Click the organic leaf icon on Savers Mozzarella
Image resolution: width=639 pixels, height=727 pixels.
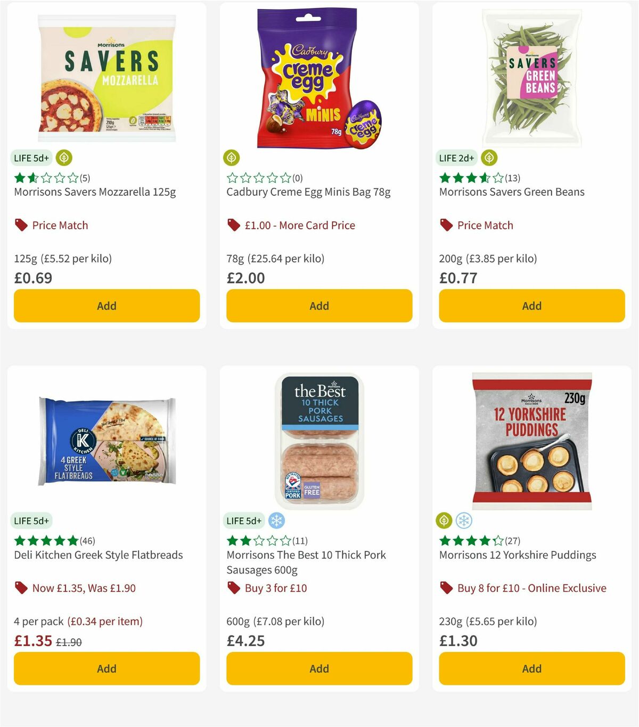(x=63, y=158)
